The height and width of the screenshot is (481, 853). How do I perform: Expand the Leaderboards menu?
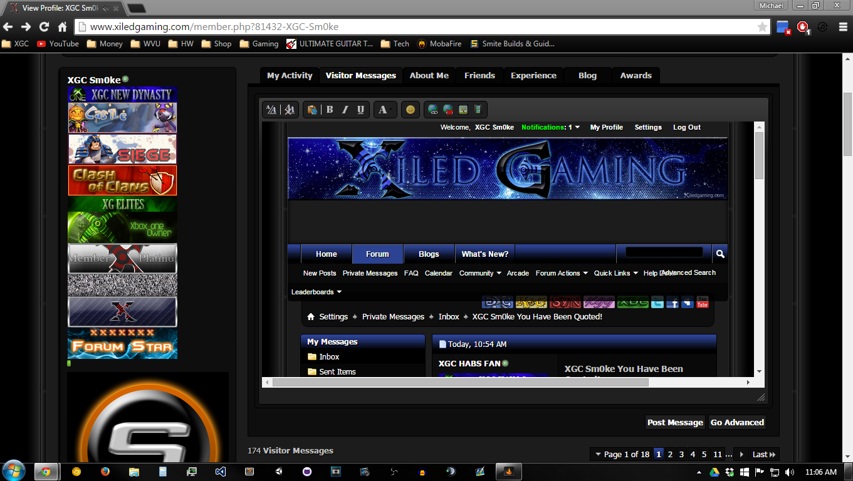(317, 292)
